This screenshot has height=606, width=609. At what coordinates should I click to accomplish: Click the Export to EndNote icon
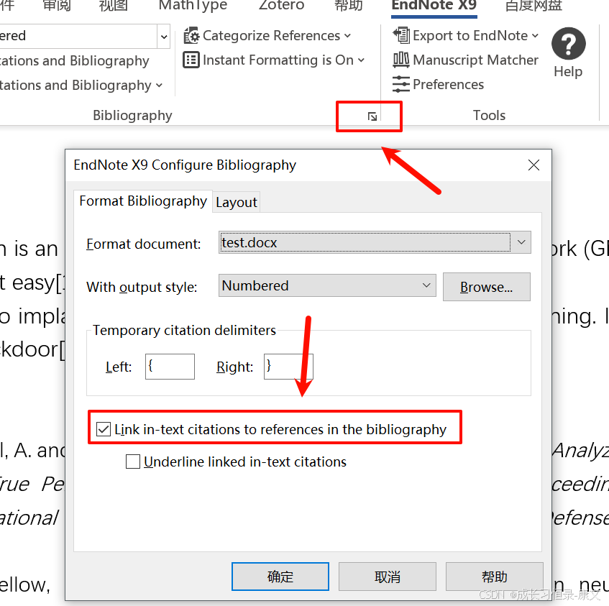click(400, 35)
